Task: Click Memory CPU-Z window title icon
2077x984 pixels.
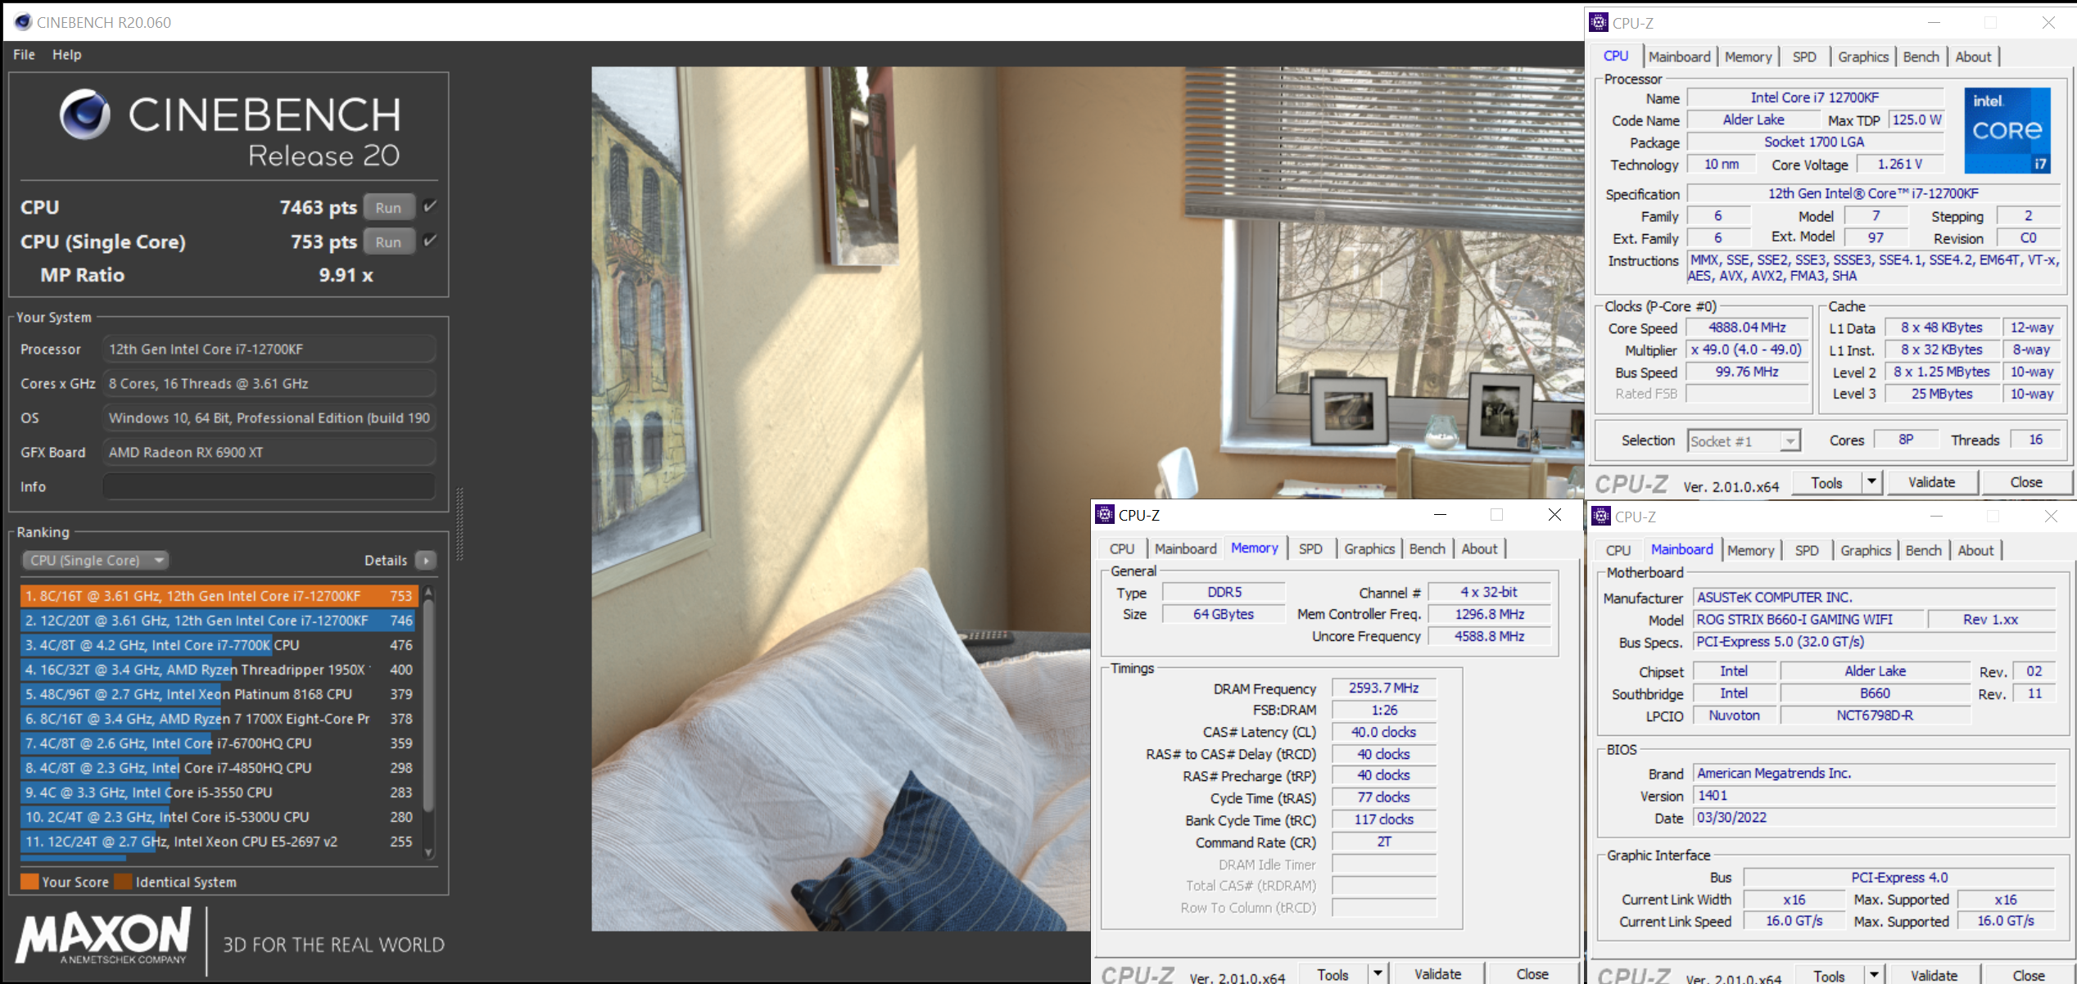Action: coord(1105,515)
